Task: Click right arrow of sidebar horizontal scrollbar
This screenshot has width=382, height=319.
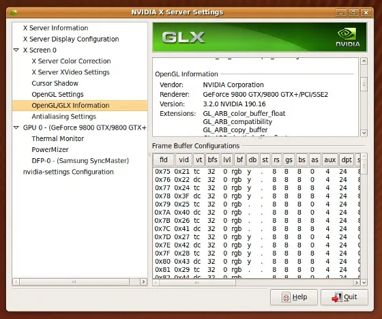Action: pyautogui.click(x=144, y=282)
